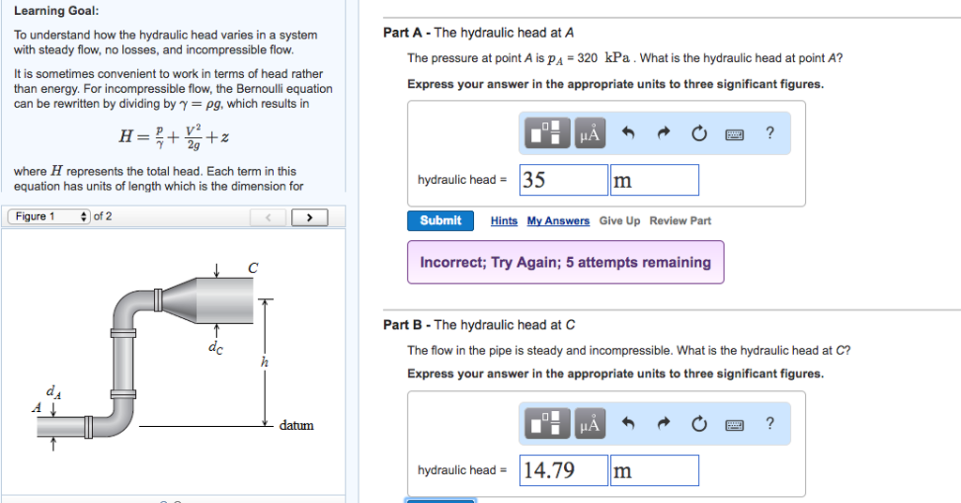Open the templates tool in Part A

(x=550, y=133)
